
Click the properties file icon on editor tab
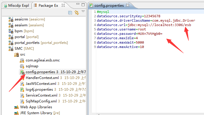91,6
